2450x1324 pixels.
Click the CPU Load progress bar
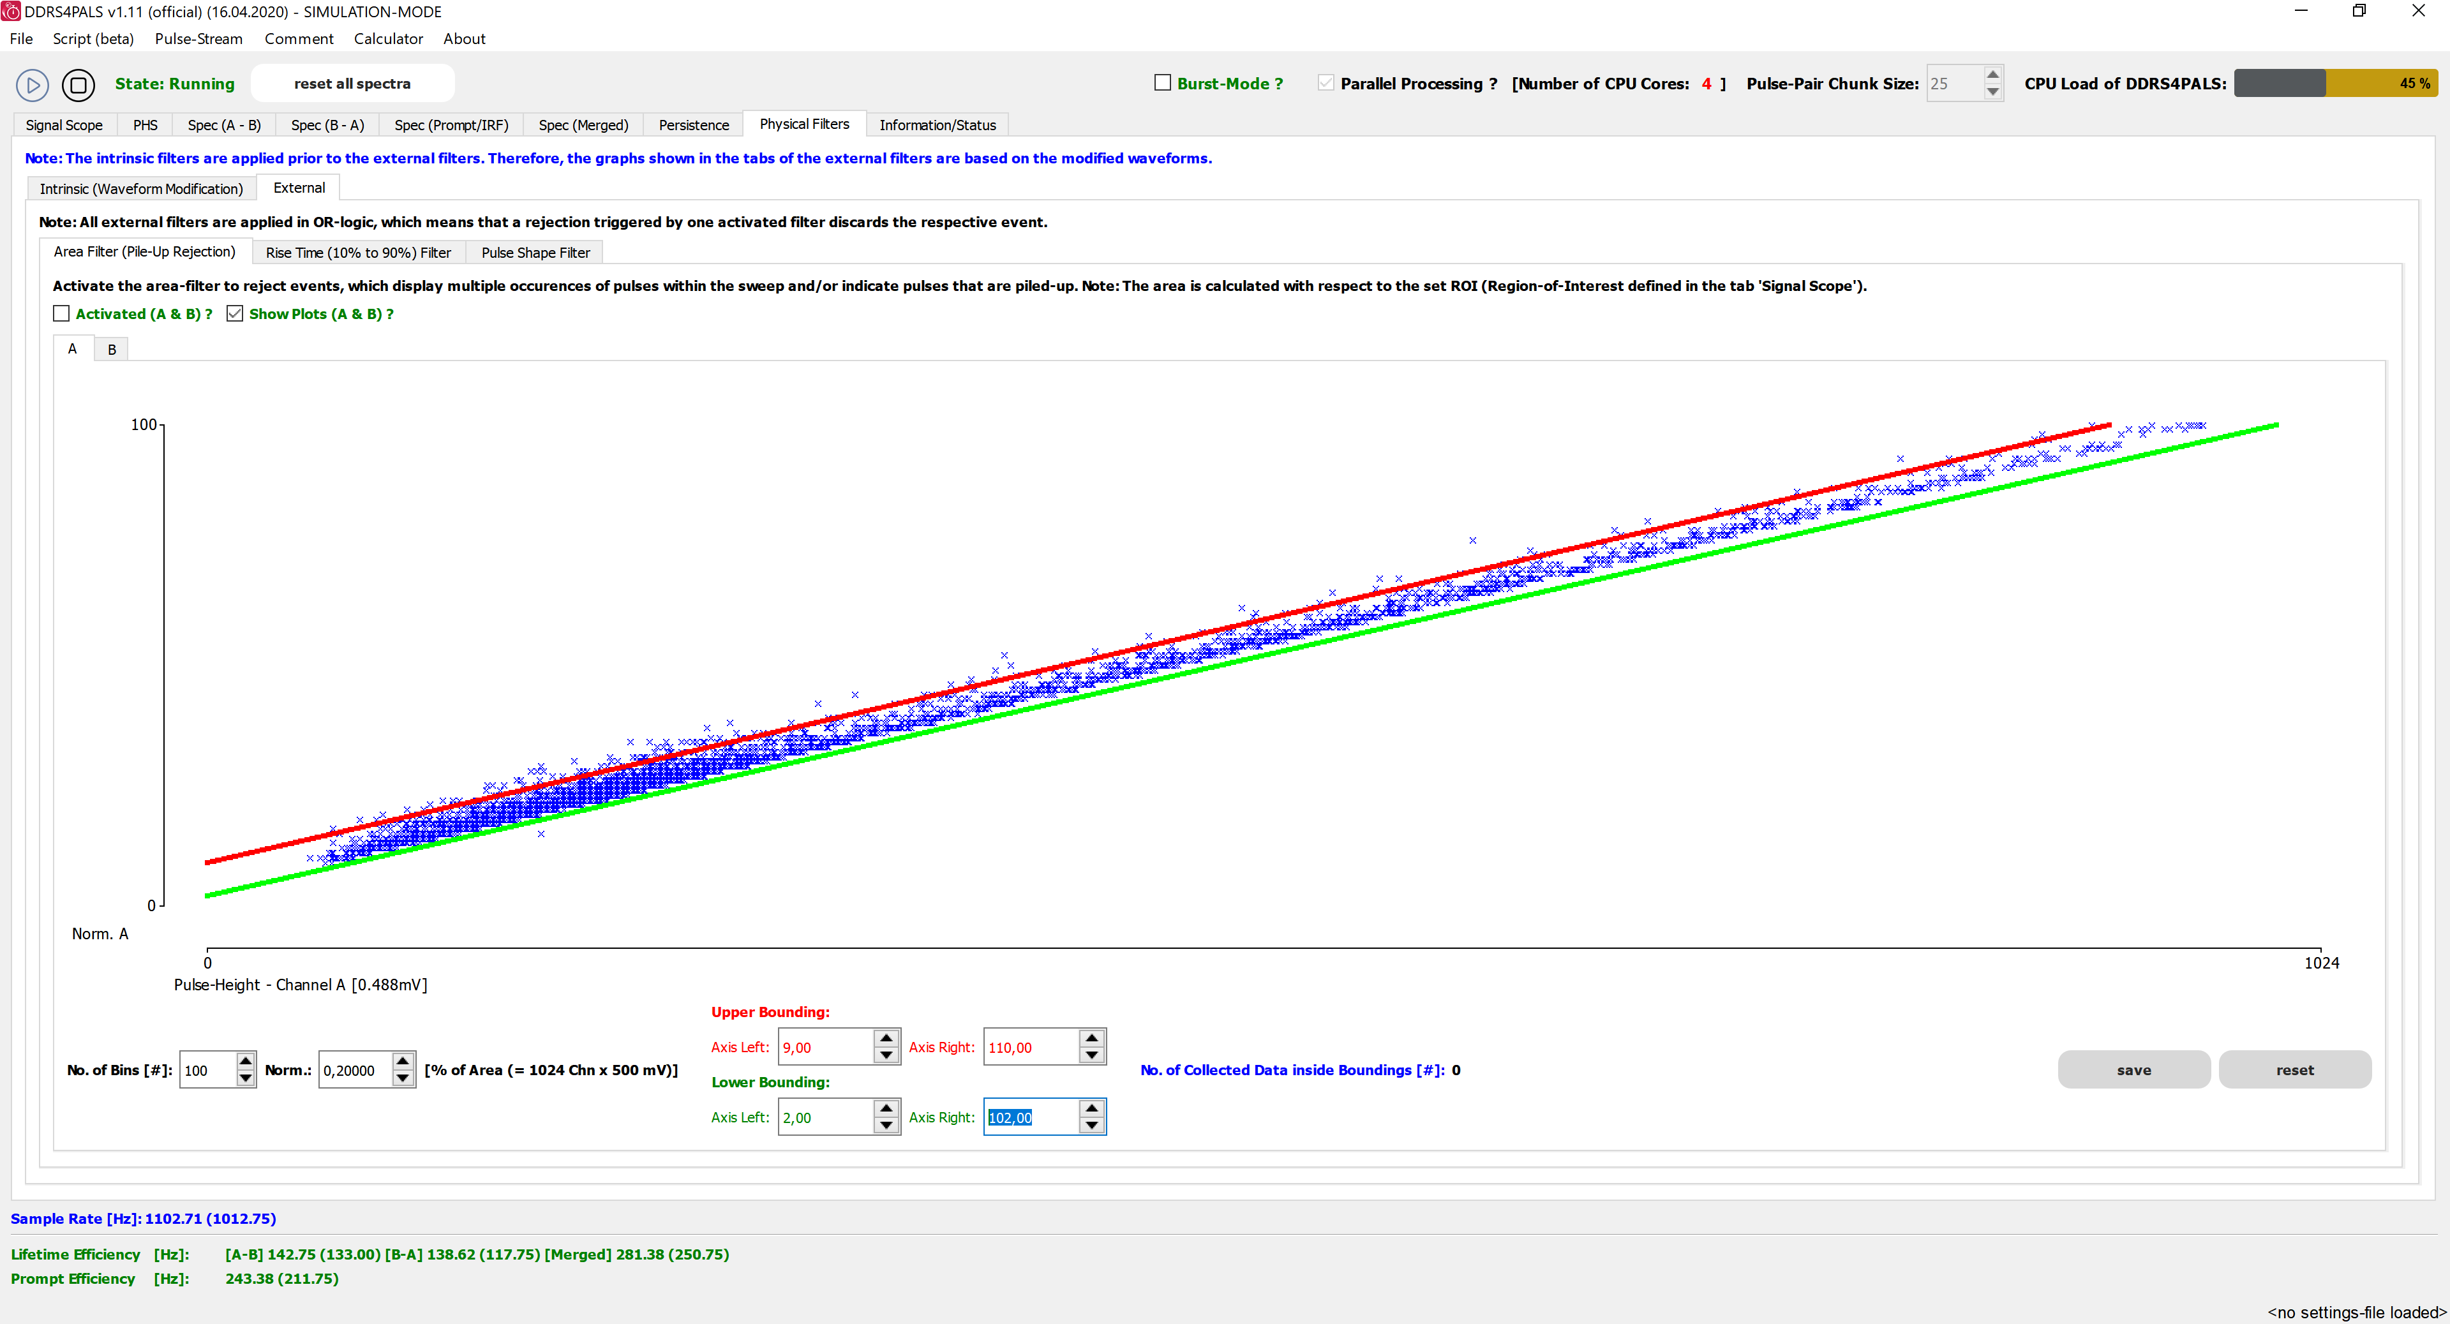[x=2335, y=83]
